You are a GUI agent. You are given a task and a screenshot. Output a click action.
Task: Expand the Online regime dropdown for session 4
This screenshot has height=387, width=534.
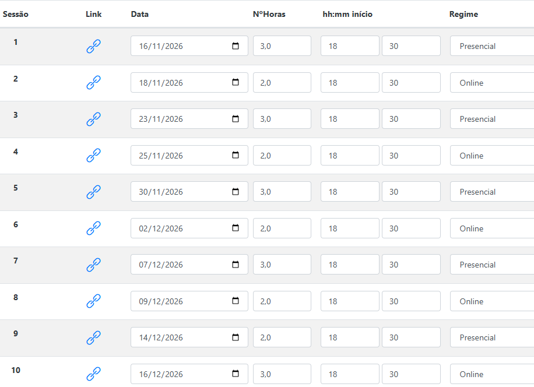pos(492,156)
